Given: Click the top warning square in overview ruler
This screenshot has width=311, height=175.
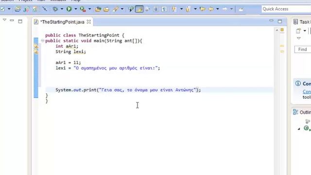Looking at the screenshot, I should (282, 30).
